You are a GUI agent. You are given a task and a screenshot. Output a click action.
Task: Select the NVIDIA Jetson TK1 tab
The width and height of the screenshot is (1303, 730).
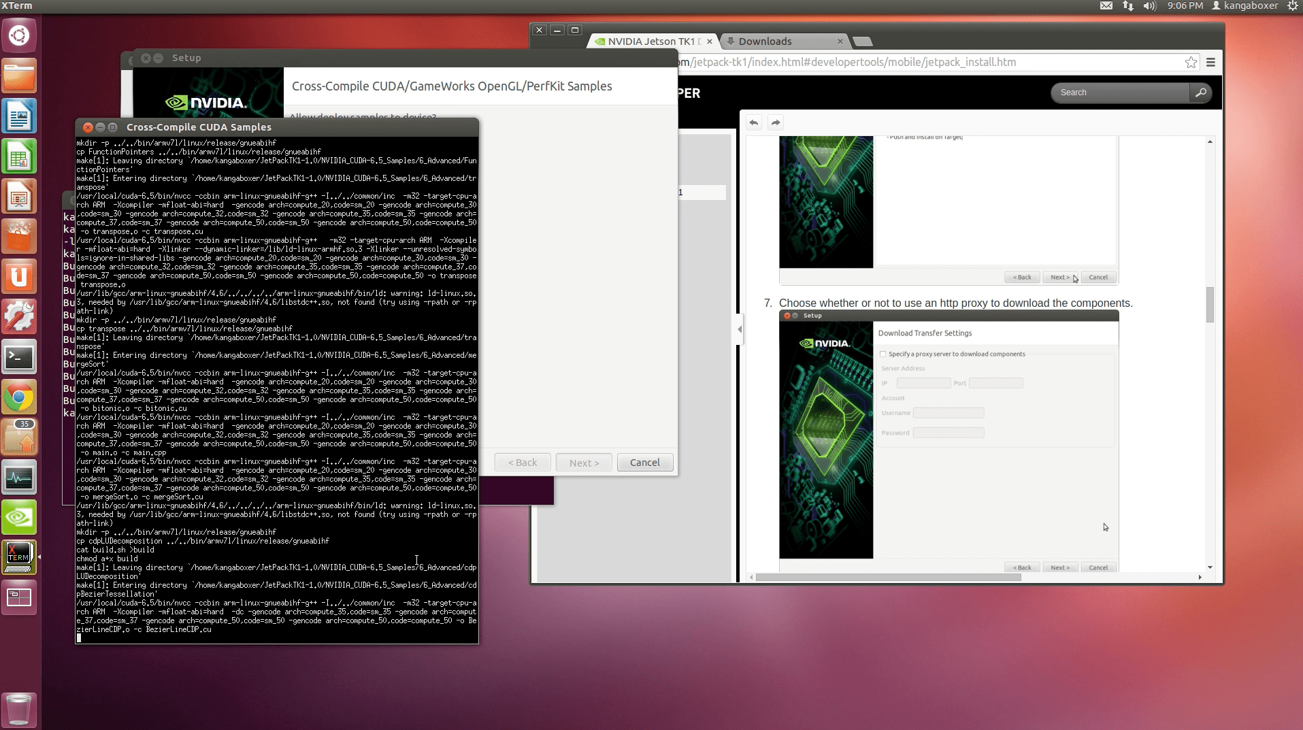(650, 42)
